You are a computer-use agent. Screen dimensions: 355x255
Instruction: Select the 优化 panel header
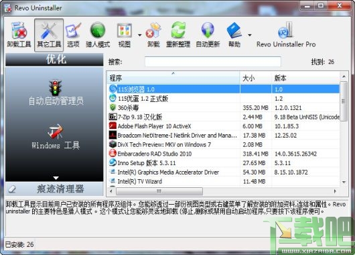point(54,60)
